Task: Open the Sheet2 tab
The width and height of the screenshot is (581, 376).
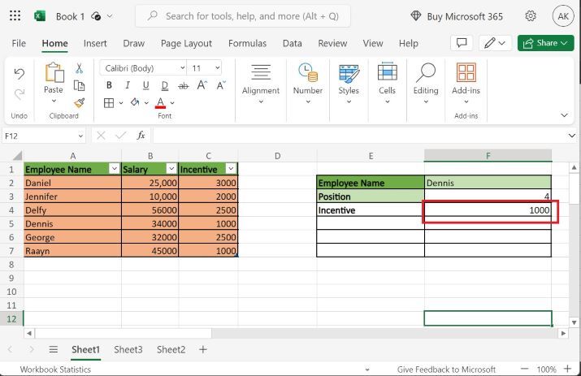Action: [171, 349]
